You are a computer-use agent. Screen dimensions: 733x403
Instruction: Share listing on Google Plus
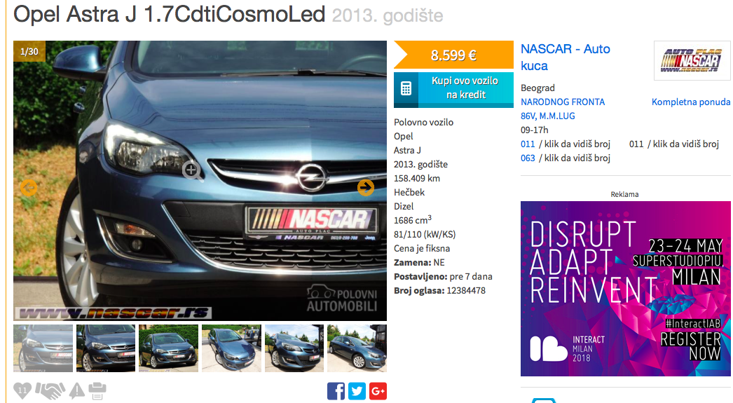click(x=378, y=391)
